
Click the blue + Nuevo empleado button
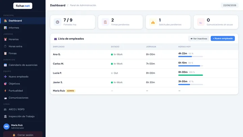223,38
